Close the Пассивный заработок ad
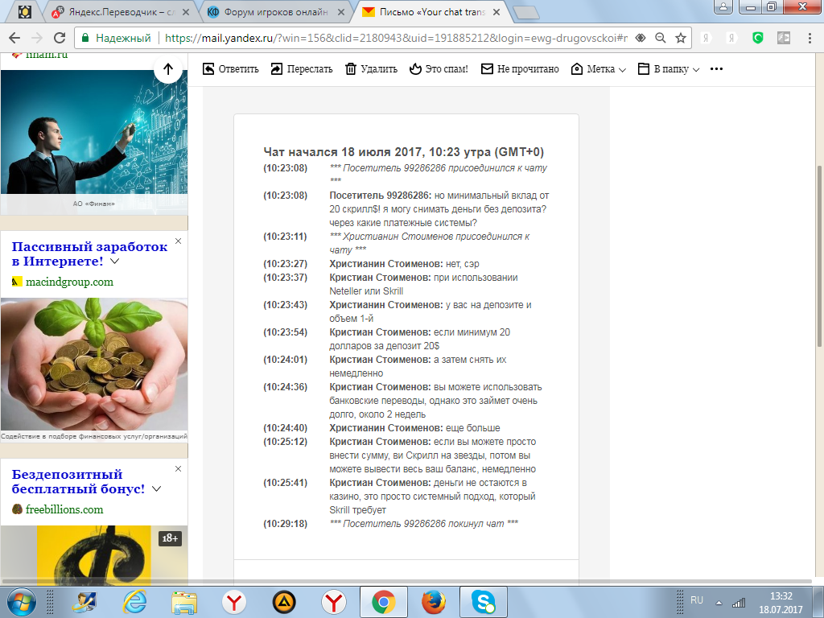824x618 pixels. pyautogui.click(x=178, y=241)
